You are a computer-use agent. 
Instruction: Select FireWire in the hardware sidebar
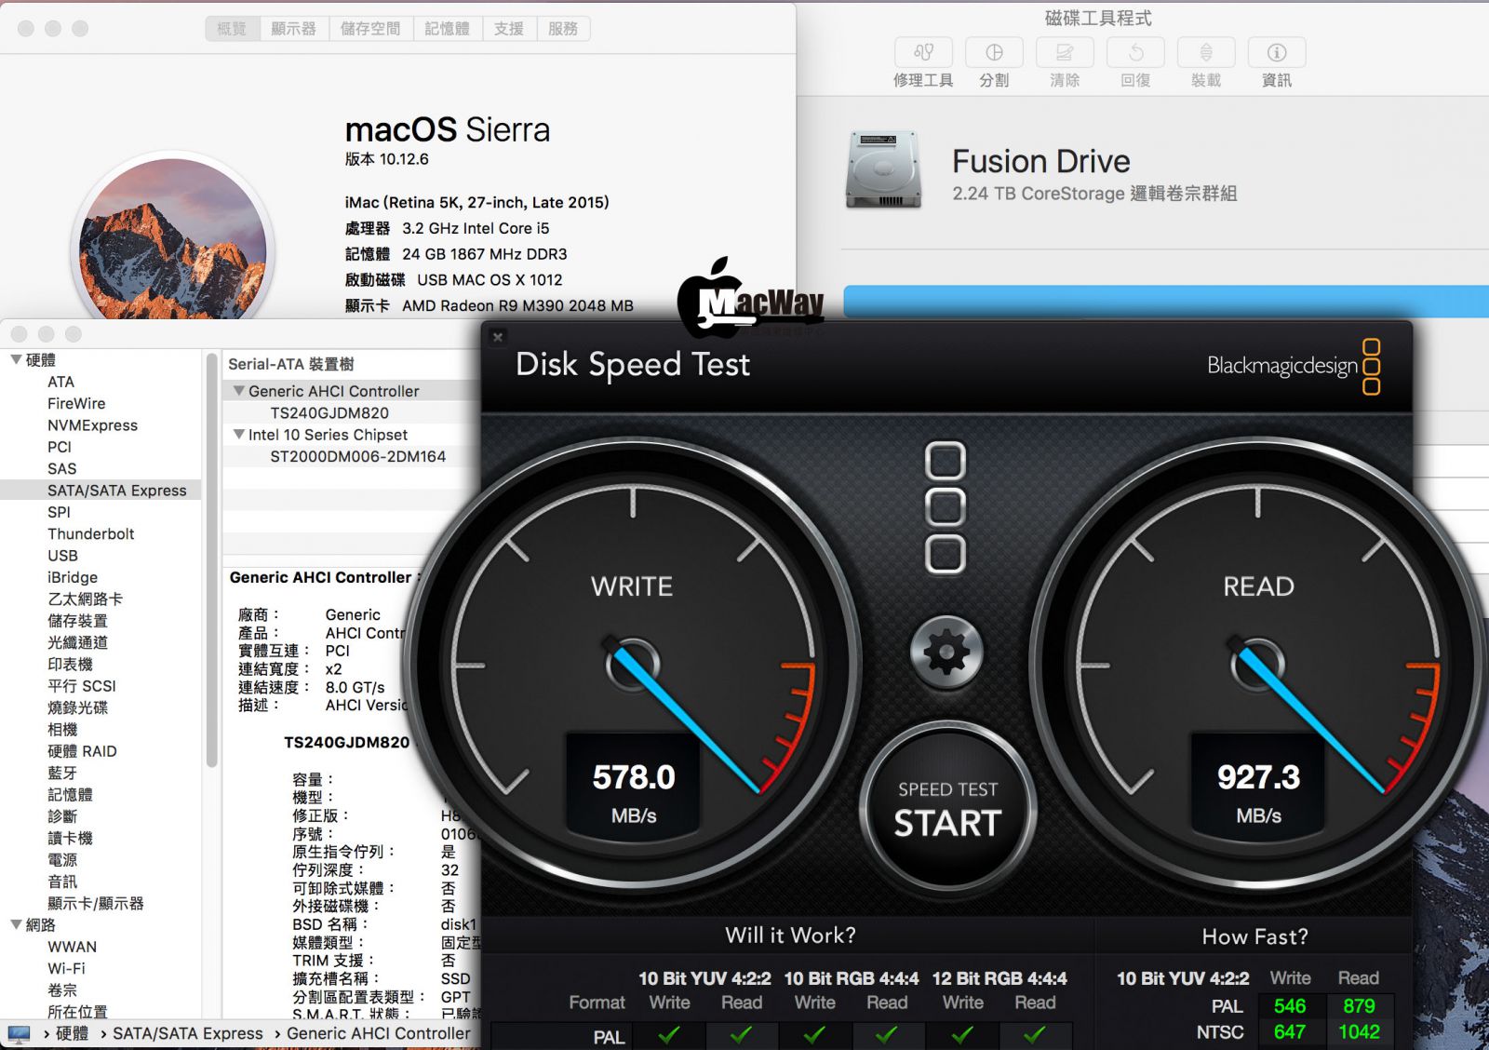pos(76,403)
